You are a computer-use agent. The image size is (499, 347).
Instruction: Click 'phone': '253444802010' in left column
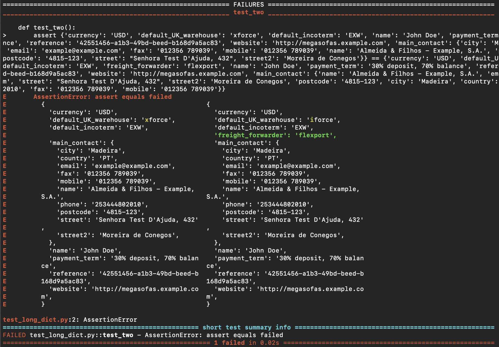(102, 204)
